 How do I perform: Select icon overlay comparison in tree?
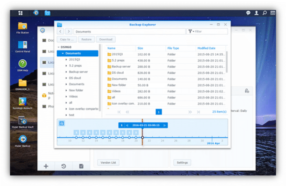pos(84,109)
